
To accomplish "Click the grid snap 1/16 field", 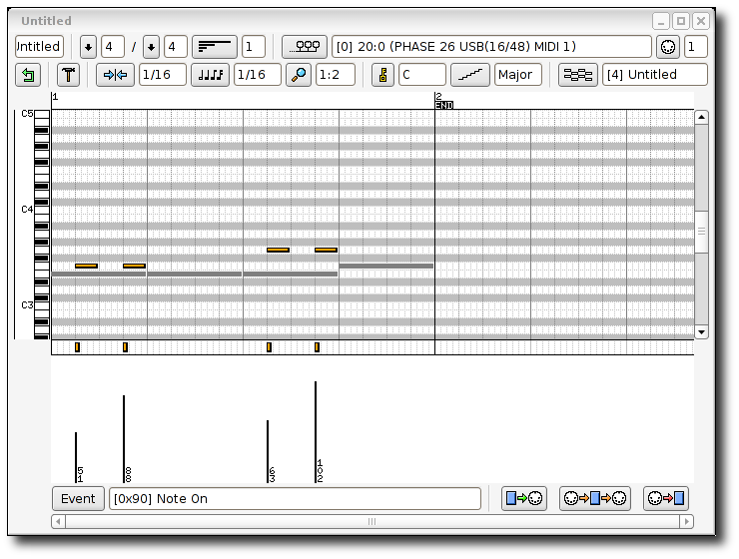I will pos(163,75).
